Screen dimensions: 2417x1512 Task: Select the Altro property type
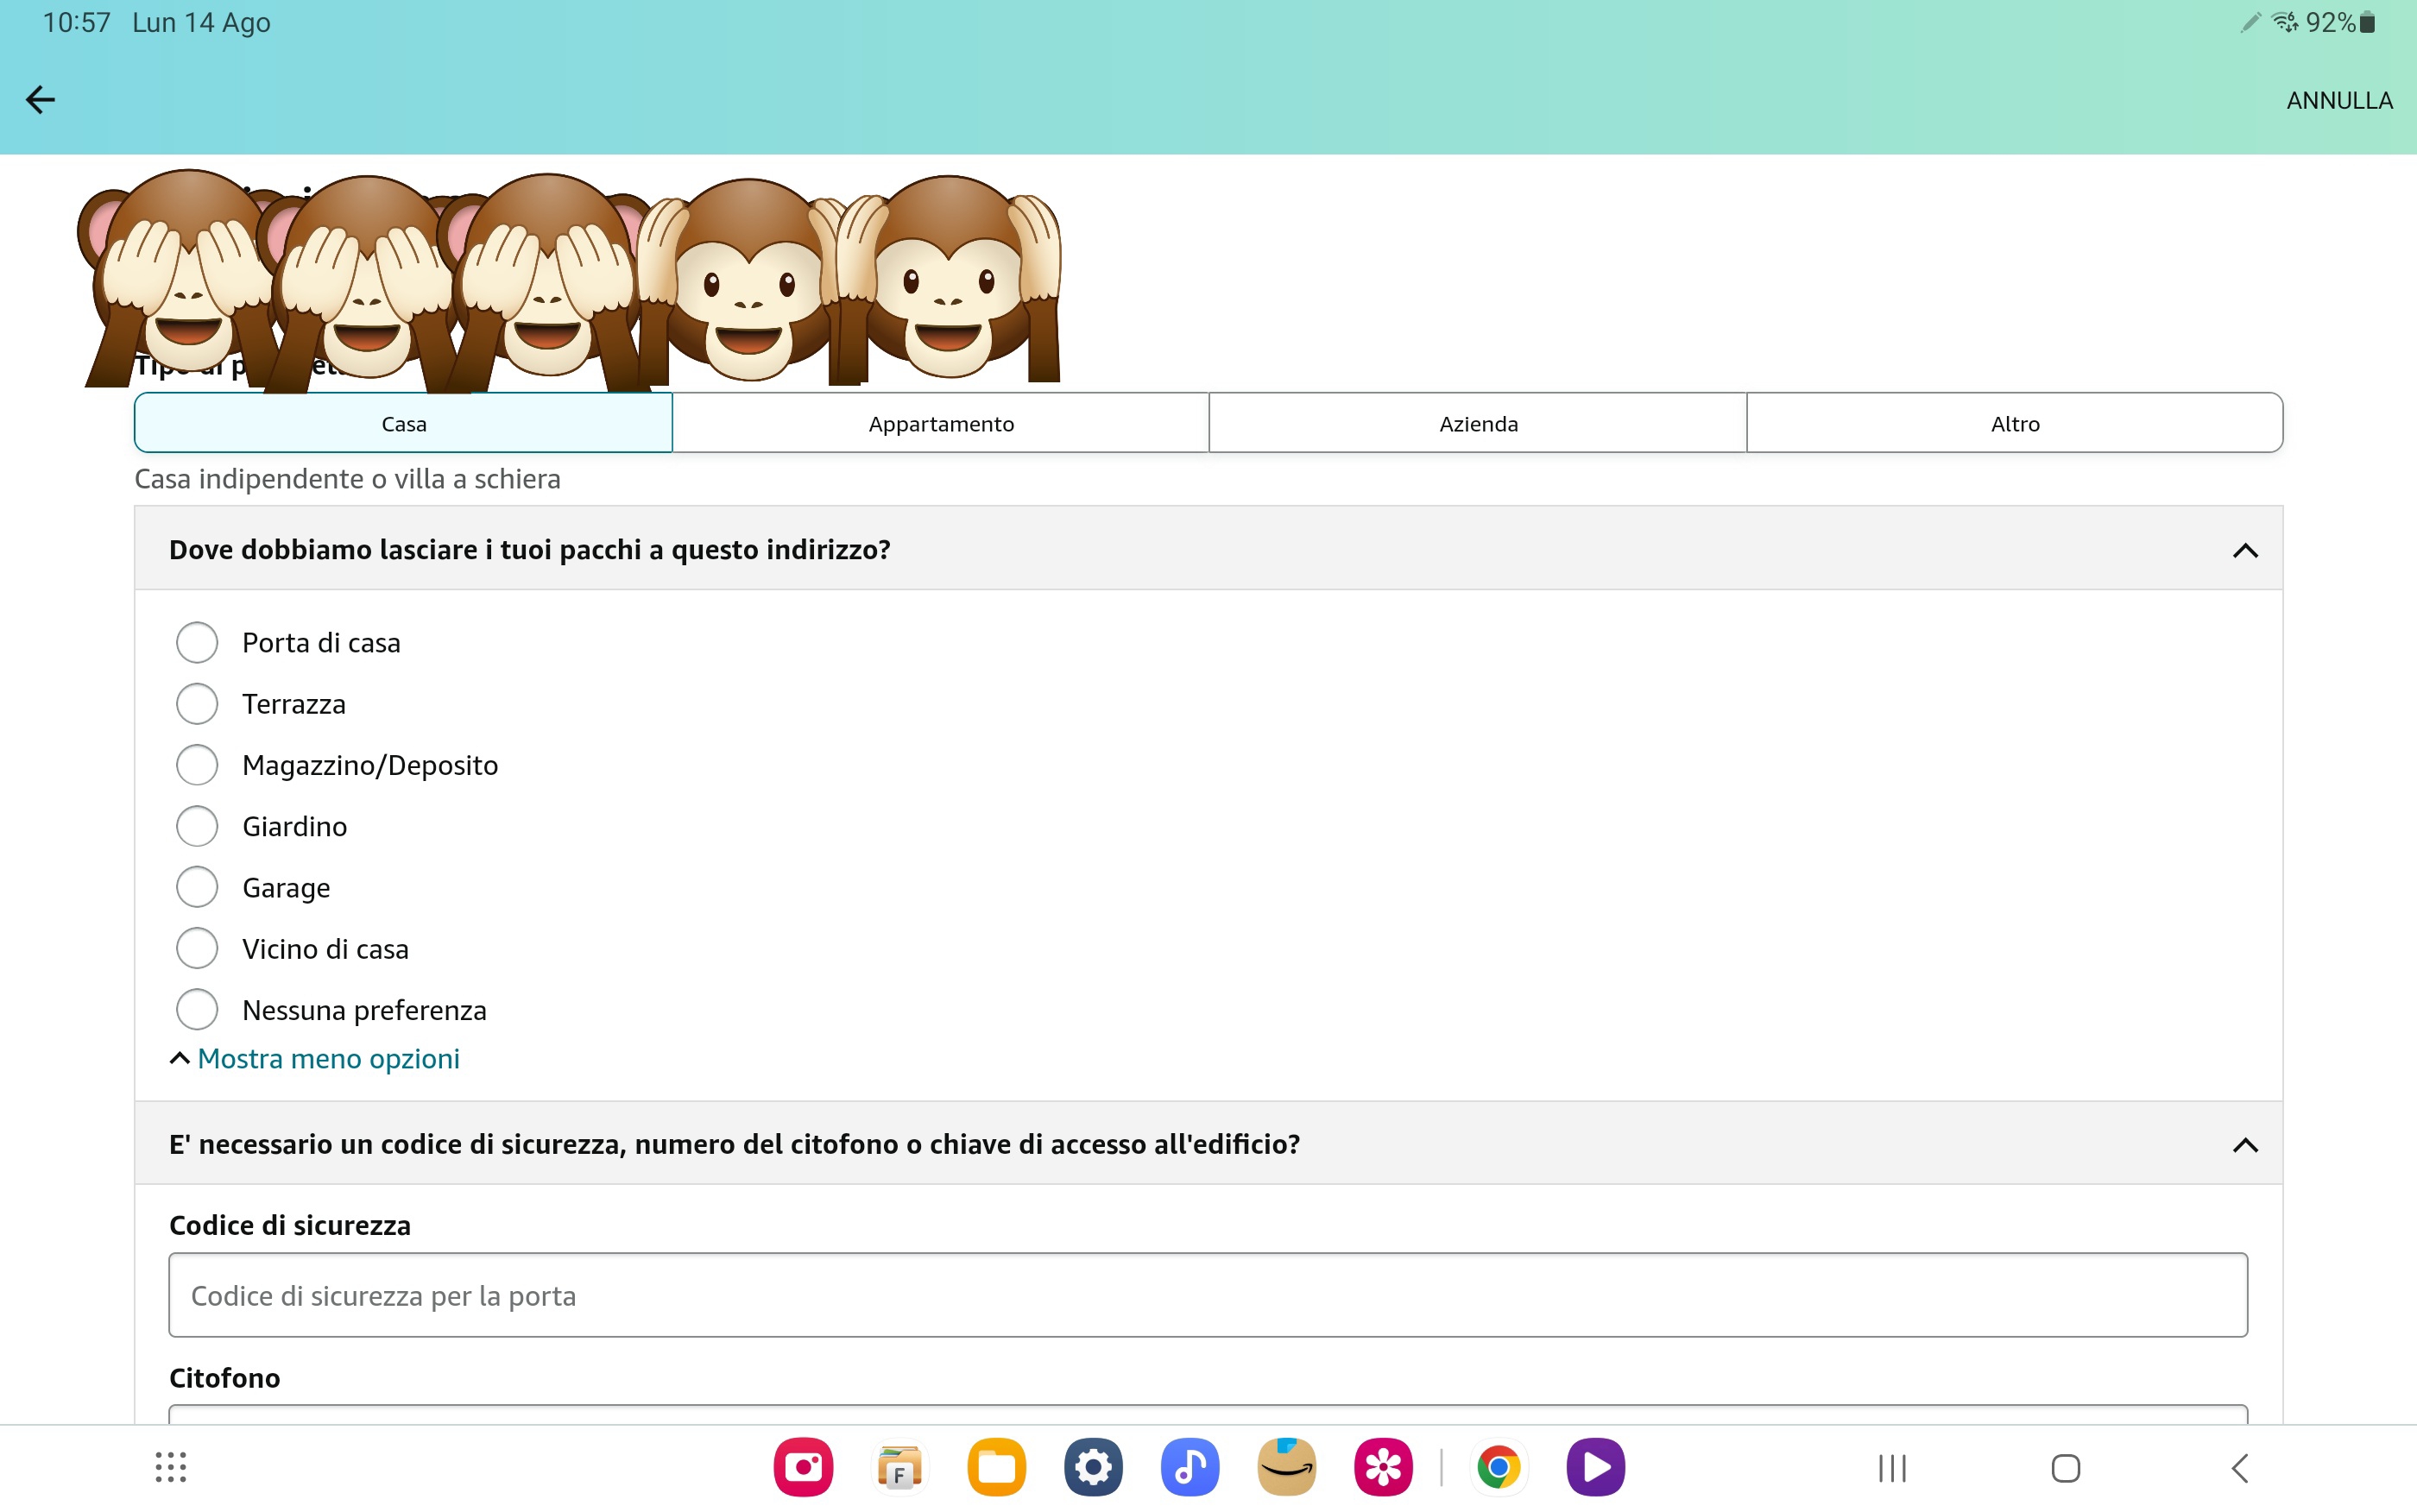[2014, 423]
